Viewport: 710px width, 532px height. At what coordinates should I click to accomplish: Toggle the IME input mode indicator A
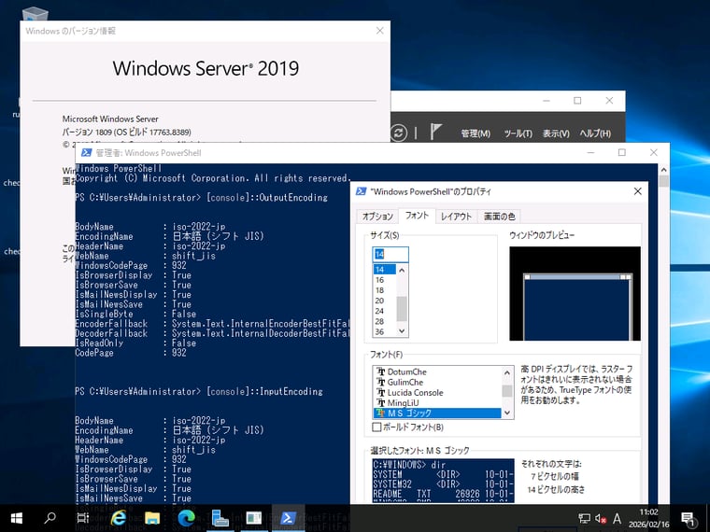[x=617, y=518]
